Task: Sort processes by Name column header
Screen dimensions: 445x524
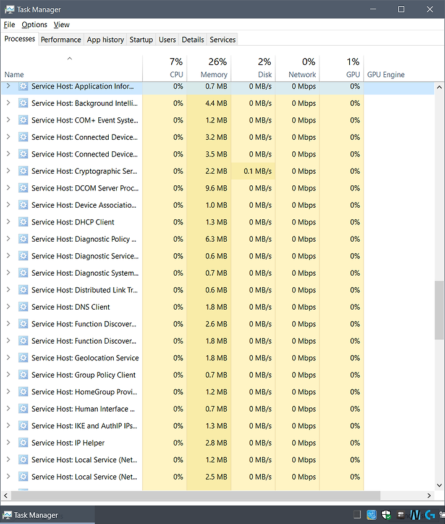Action: click(x=71, y=68)
